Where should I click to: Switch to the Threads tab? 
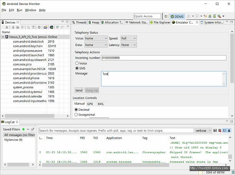(79, 22)
